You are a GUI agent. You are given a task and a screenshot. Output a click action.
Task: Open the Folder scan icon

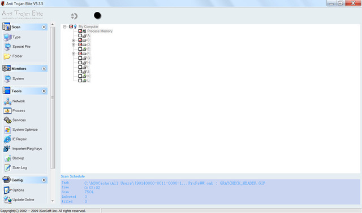(7, 56)
